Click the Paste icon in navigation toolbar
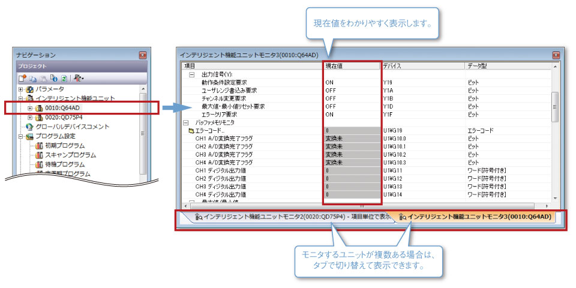The height and width of the screenshot is (288, 576). pos(43,78)
